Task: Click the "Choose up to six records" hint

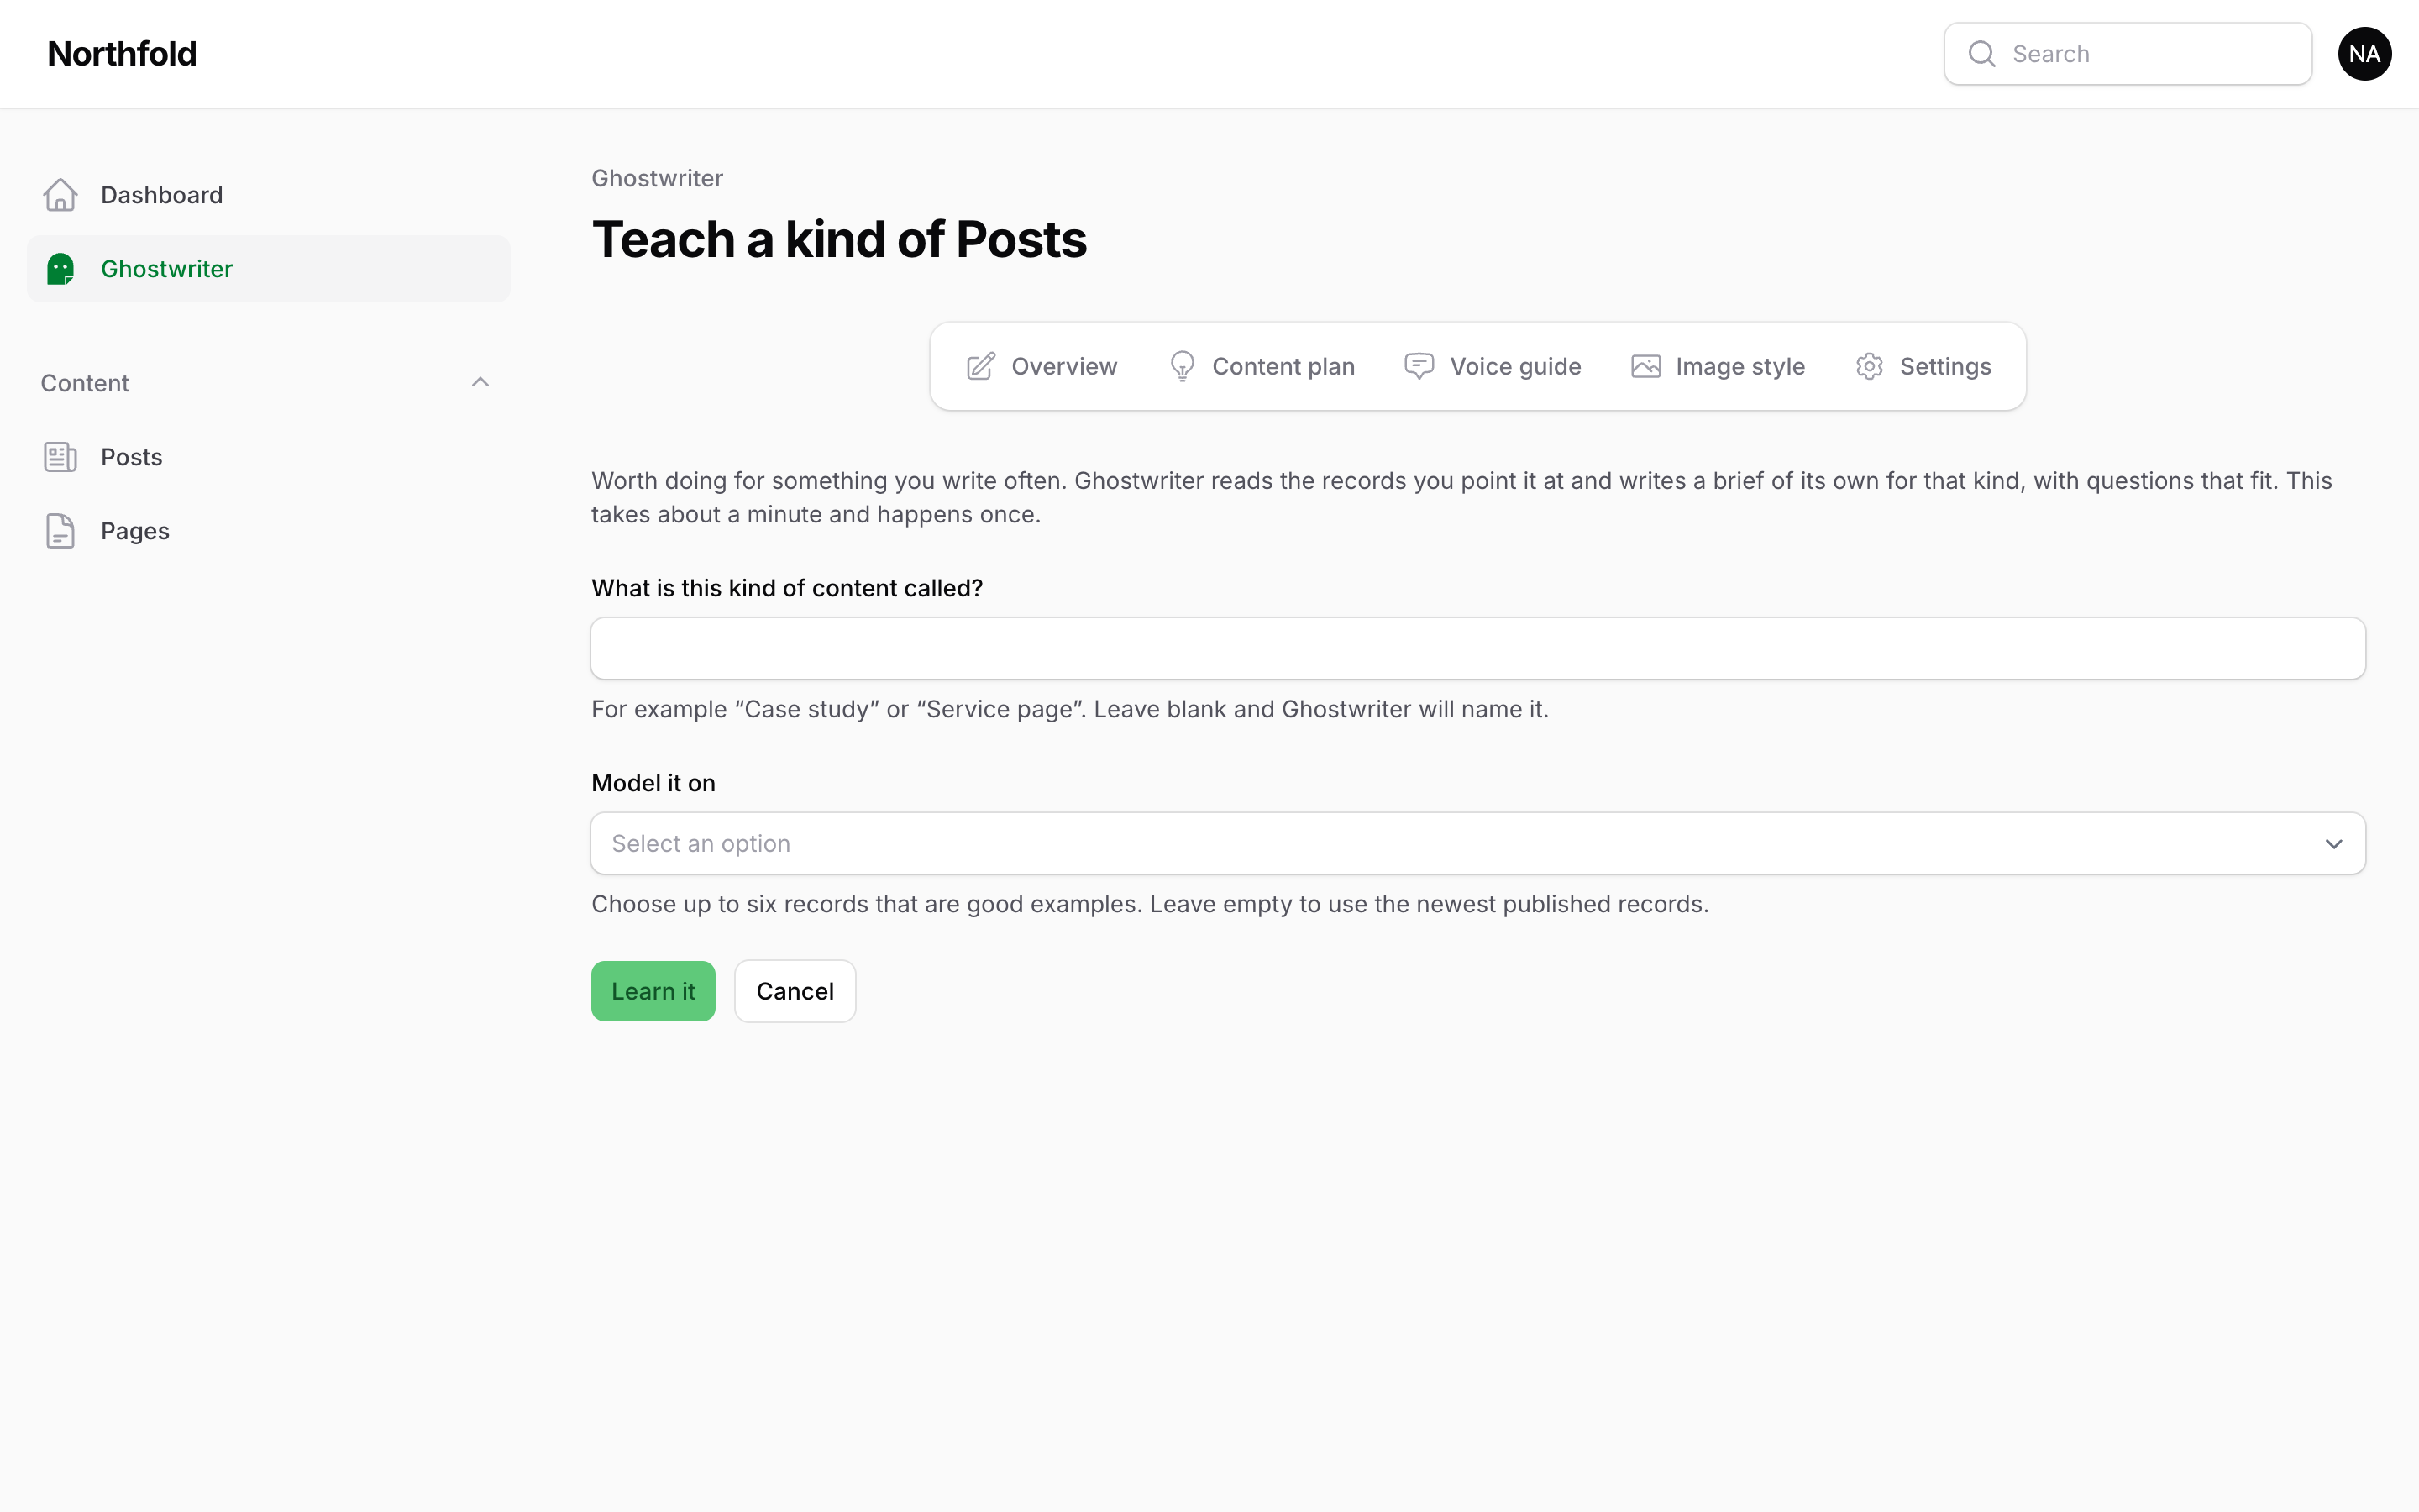Action: (x=1150, y=904)
